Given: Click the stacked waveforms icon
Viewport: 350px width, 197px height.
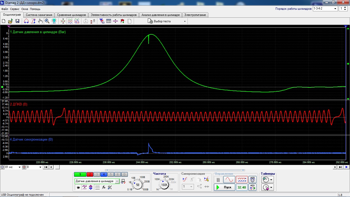Looking at the screenshot, I should point(70,21).
